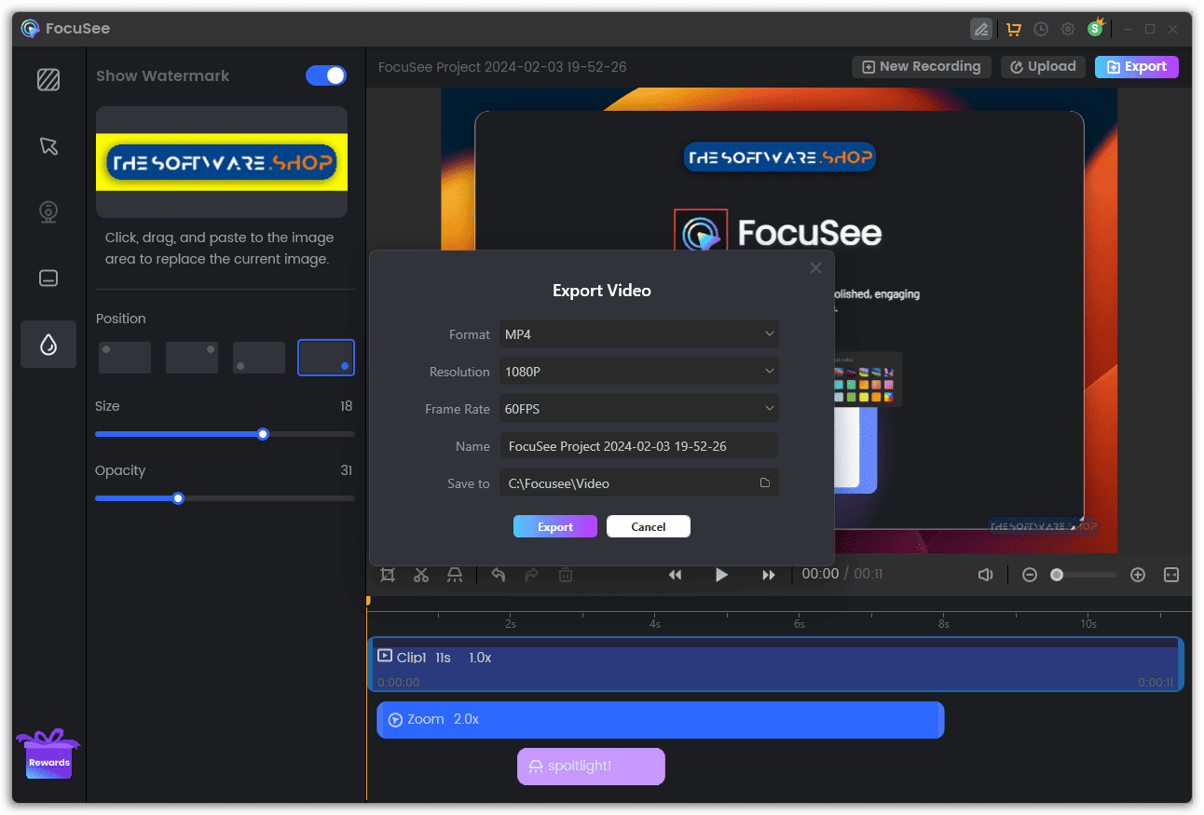Screen dimensions: 1204x815
Task: Click the fit timeline icon
Action: [x=1171, y=575]
